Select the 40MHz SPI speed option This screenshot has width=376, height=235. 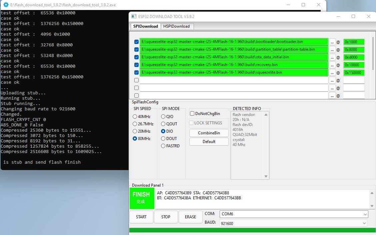pyautogui.click(x=135, y=117)
